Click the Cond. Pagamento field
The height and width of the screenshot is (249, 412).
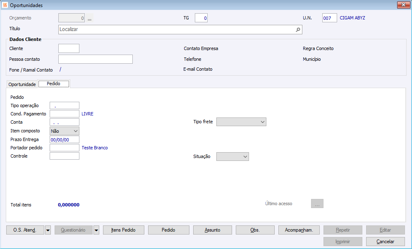point(65,114)
